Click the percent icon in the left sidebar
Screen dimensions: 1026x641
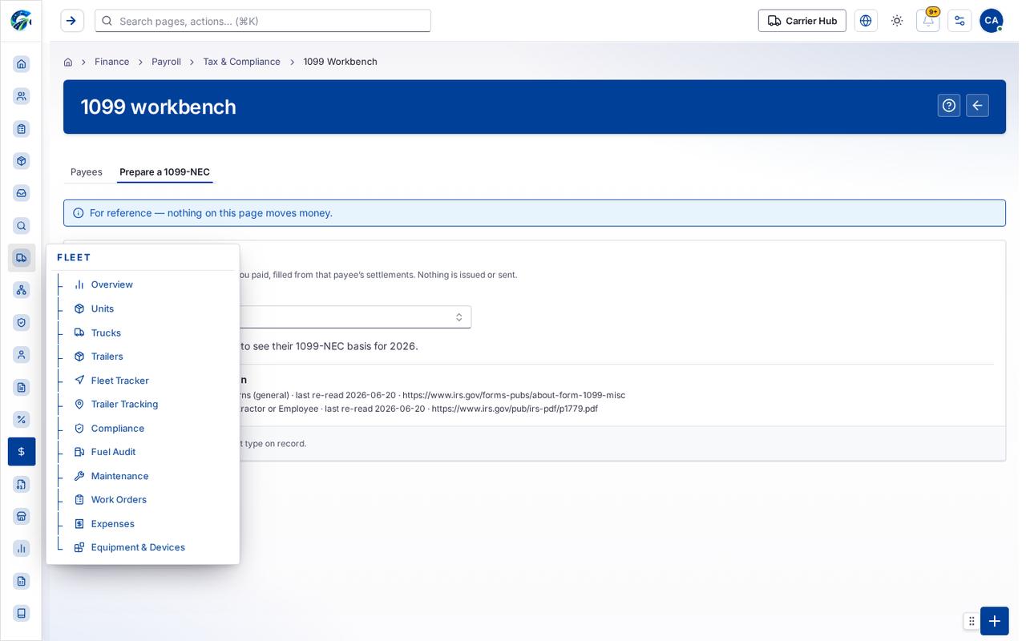(22, 419)
